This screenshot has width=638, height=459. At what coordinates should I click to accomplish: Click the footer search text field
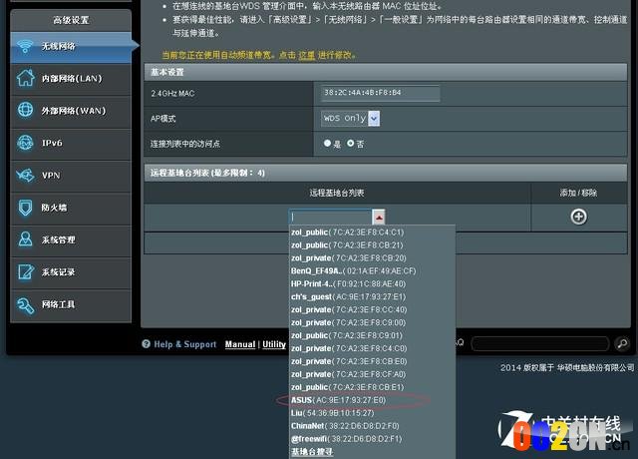click(540, 343)
